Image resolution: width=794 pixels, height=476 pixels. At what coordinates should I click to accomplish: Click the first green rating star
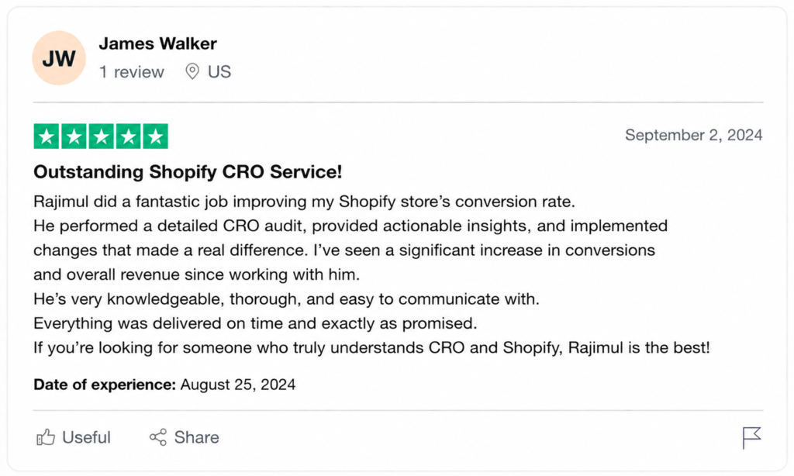[x=47, y=136]
